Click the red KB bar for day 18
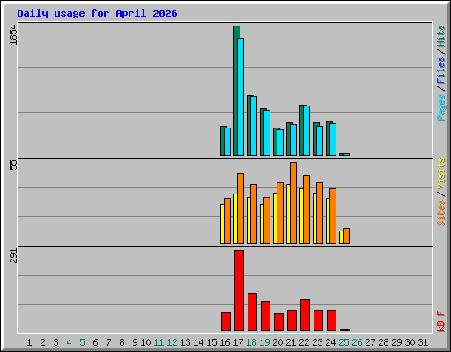The image size is (451, 352). pos(252,312)
